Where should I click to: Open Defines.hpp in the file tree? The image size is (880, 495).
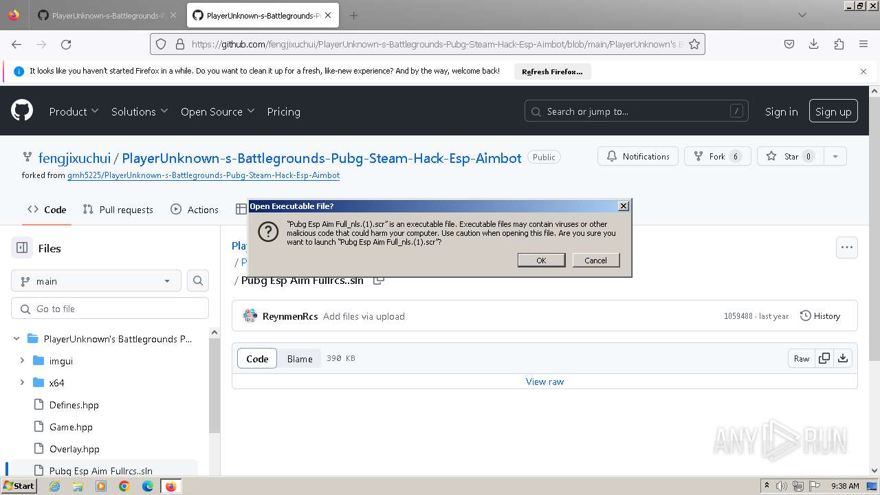tap(74, 405)
